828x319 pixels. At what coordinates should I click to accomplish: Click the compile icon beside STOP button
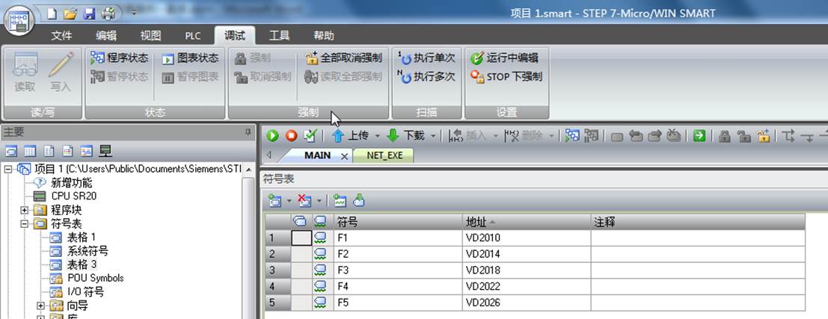[310, 135]
